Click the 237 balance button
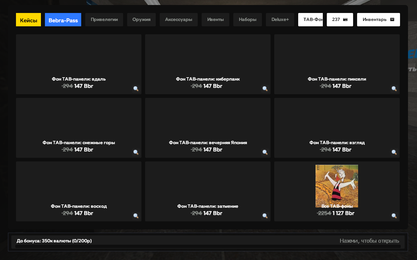The width and height of the screenshot is (417, 260). [340, 20]
